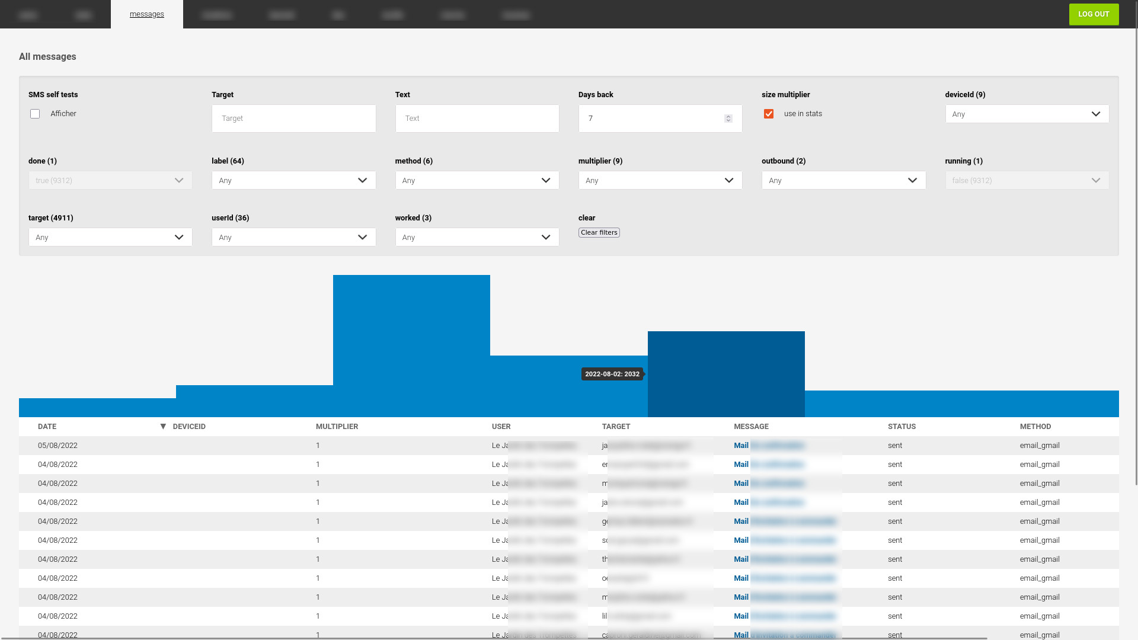Click the Clear filters button
This screenshot has width=1138, height=640.
599,233
